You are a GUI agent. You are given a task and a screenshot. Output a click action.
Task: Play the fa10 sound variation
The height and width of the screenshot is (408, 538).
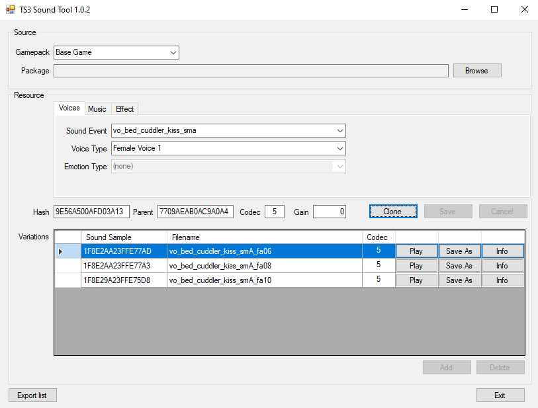tap(416, 280)
